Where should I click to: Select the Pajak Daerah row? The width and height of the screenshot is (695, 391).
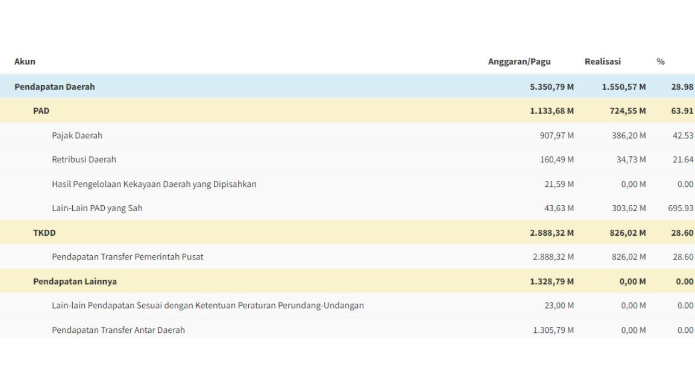coord(77,135)
